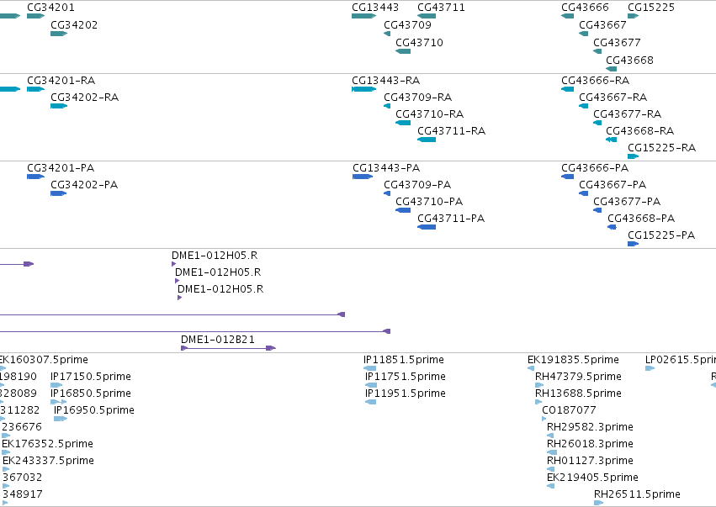Select the DME1-012B21 clone label
The width and height of the screenshot is (716, 507).
(x=218, y=340)
